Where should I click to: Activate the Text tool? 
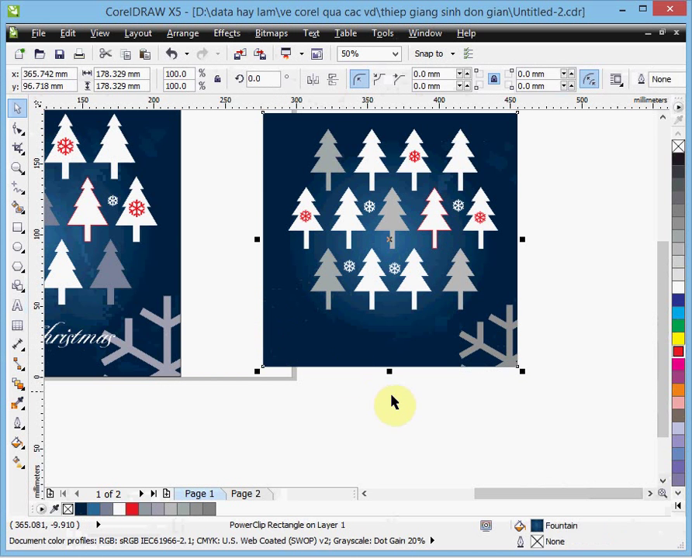[17, 305]
